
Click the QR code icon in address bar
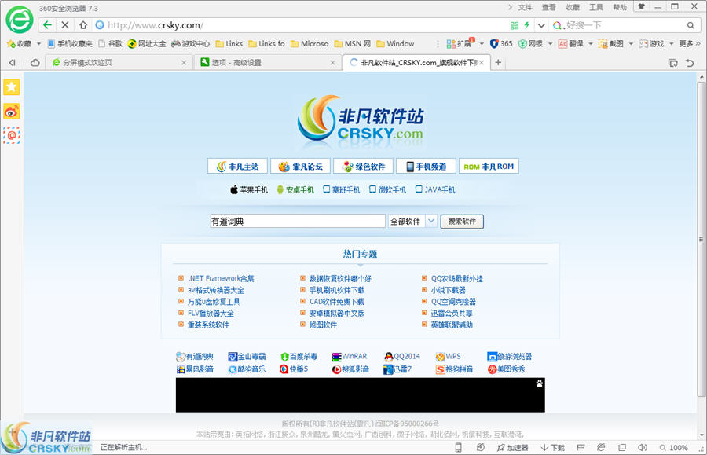coord(515,26)
